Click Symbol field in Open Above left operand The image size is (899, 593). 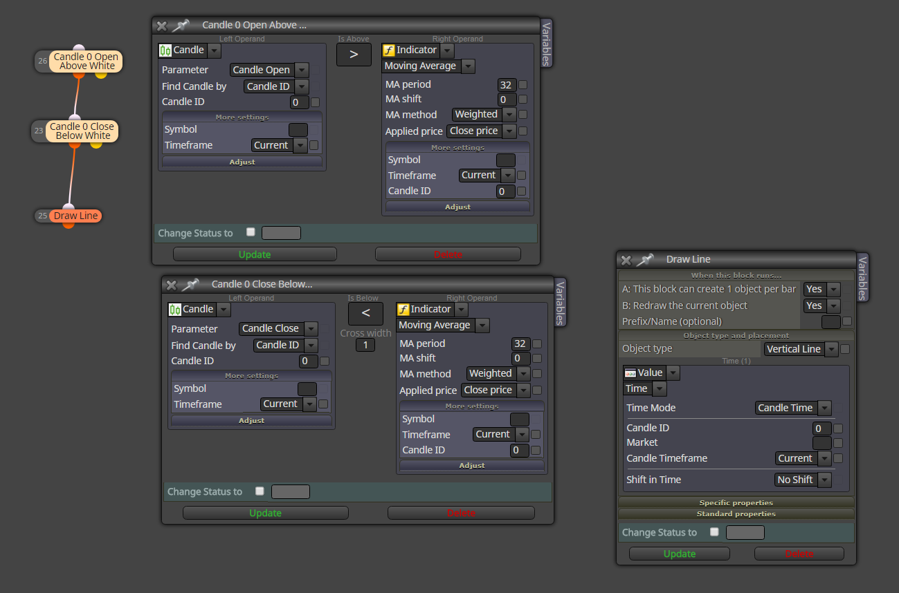(x=298, y=130)
